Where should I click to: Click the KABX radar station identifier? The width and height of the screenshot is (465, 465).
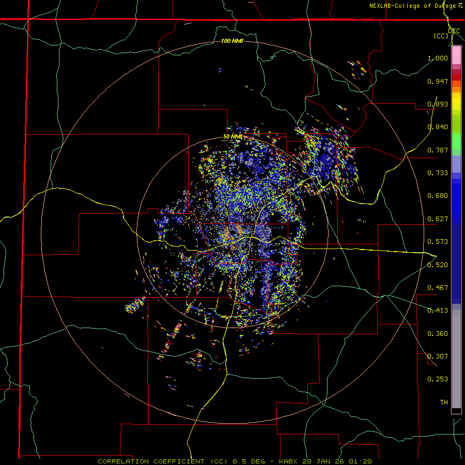289,461
